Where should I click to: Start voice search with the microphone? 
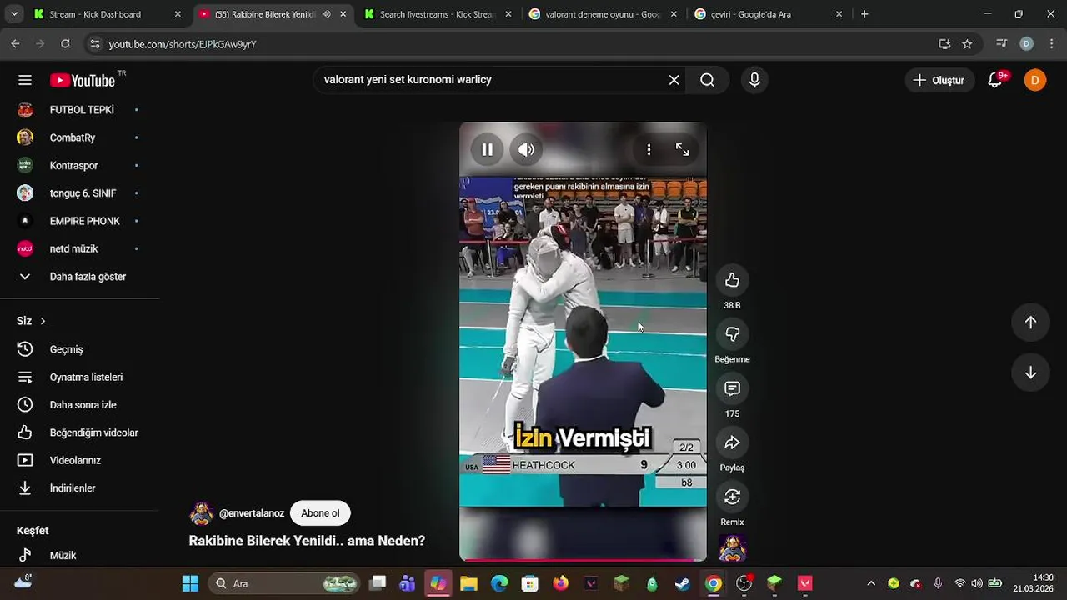[754, 80]
